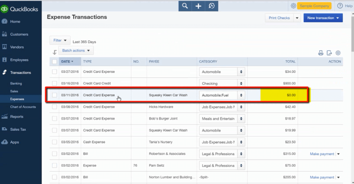Click the -Split- category text
The image size is (354, 184).
(204, 177)
